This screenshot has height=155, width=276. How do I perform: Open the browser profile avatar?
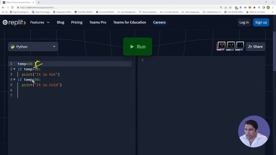pos(268,8)
